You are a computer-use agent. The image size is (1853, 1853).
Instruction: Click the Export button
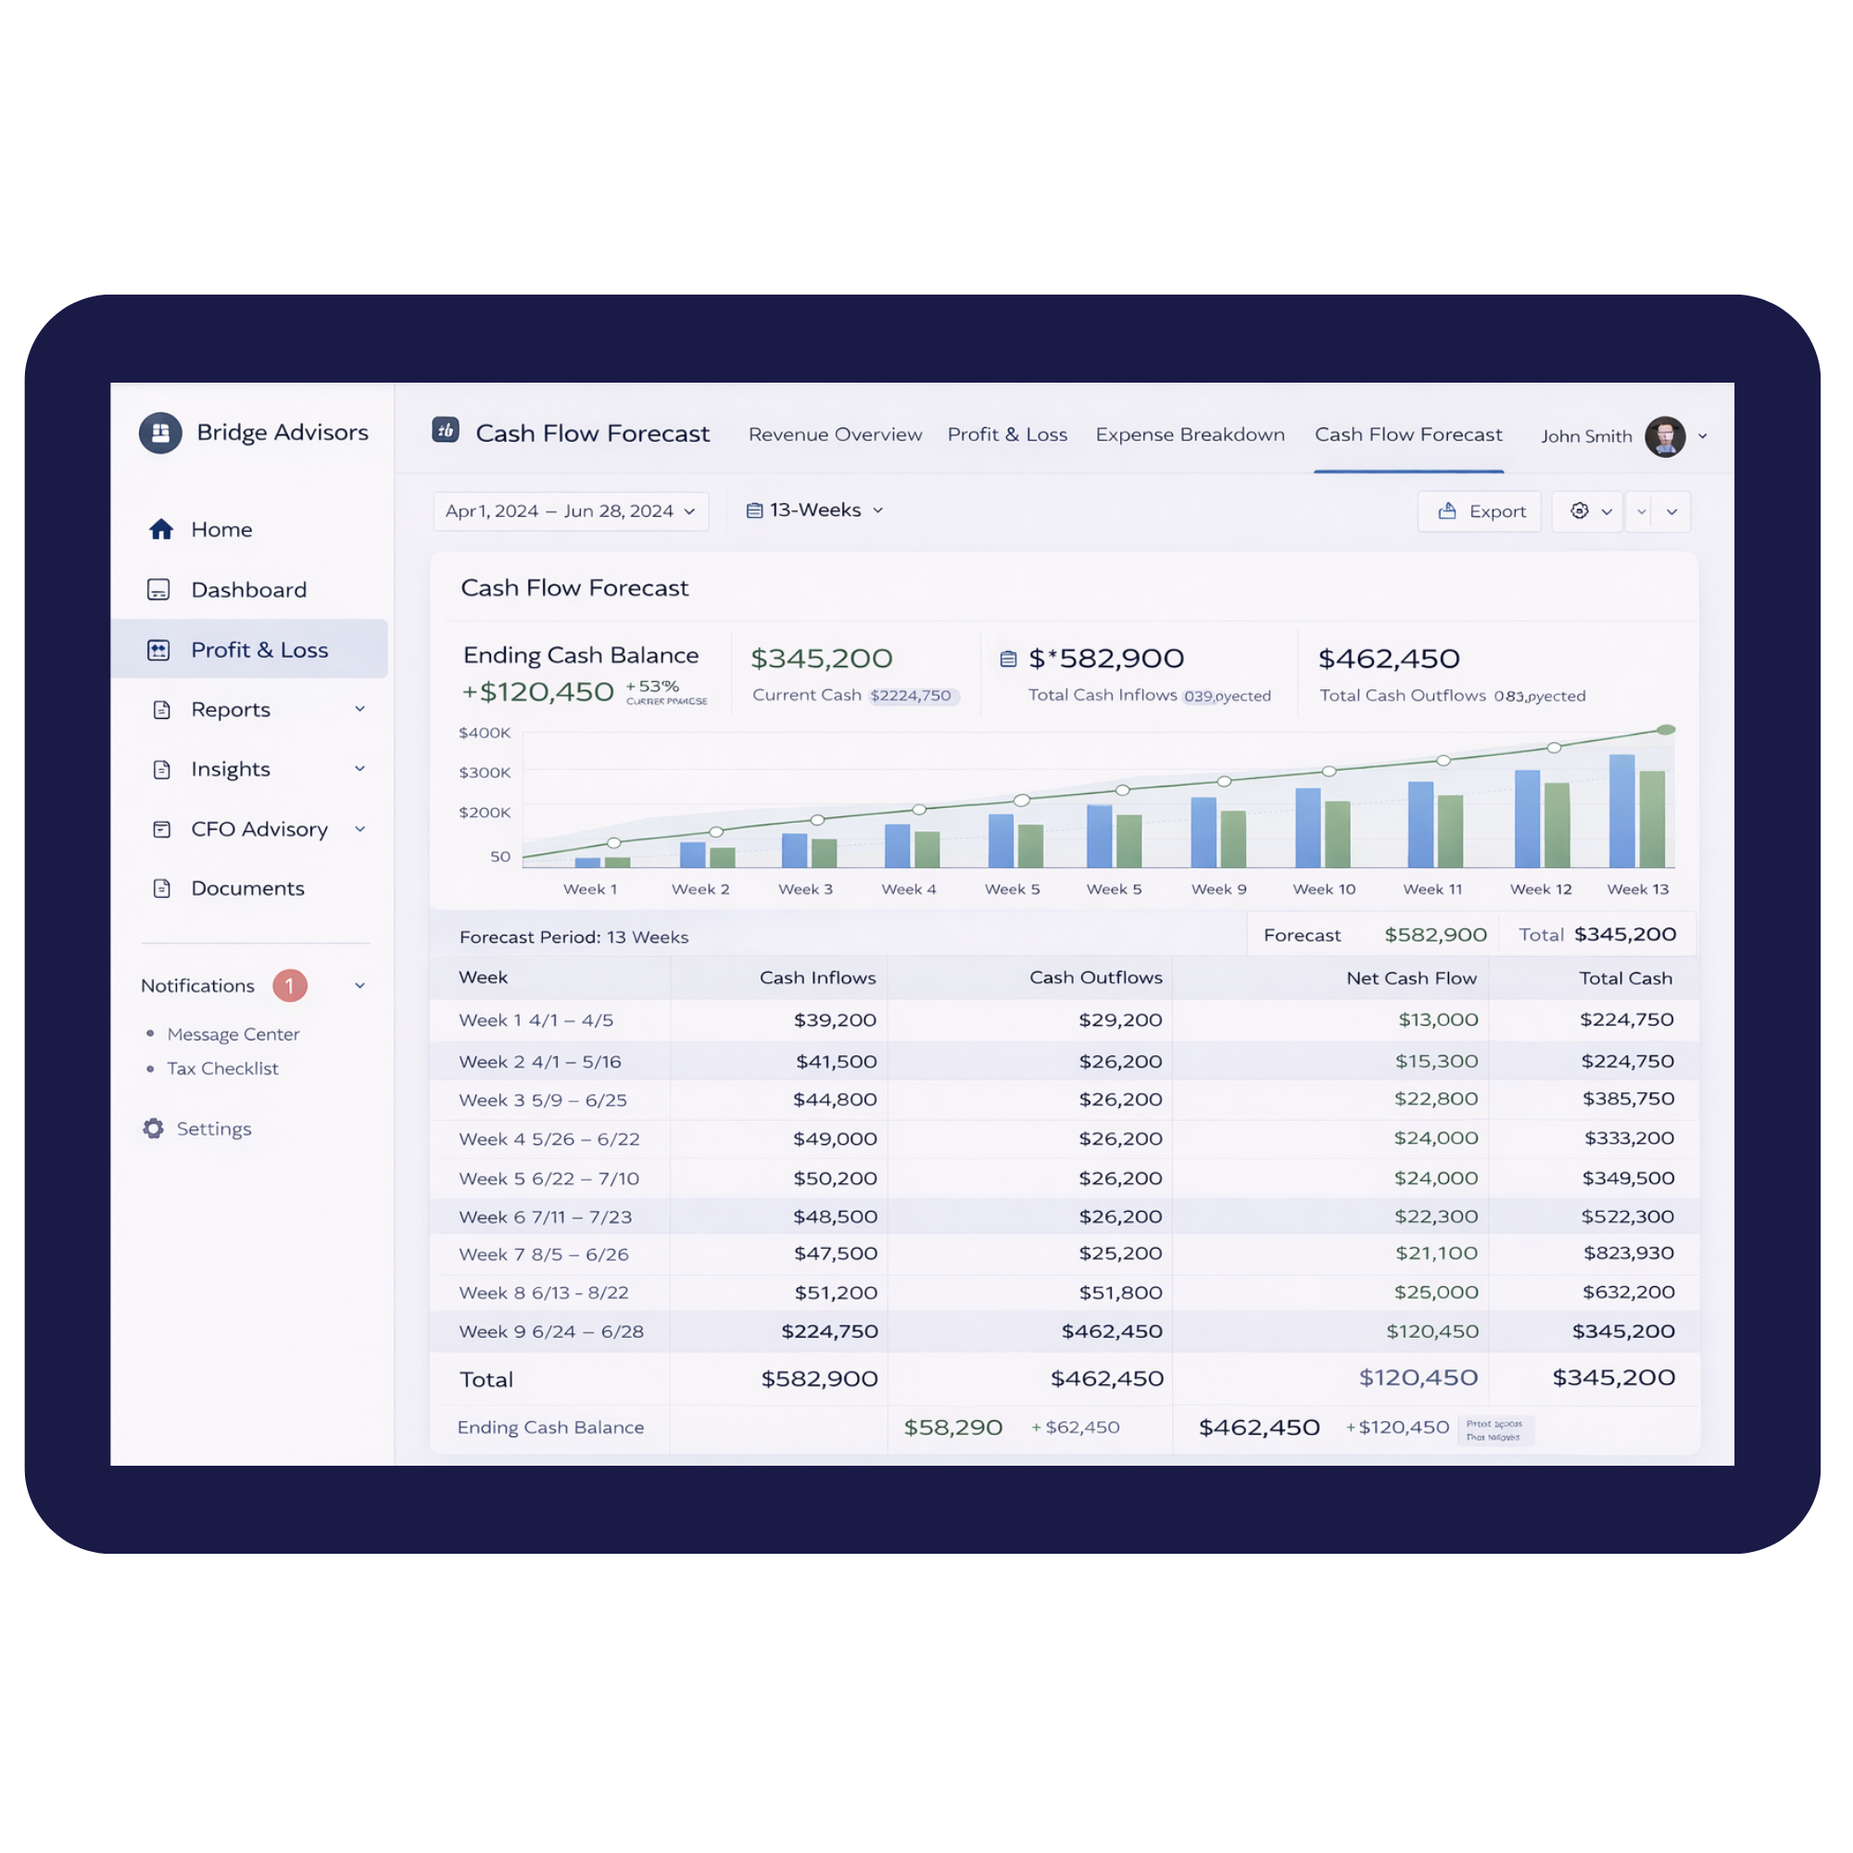tap(1480, 511)
